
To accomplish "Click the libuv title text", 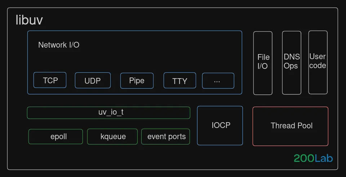I will click(29, 20).
